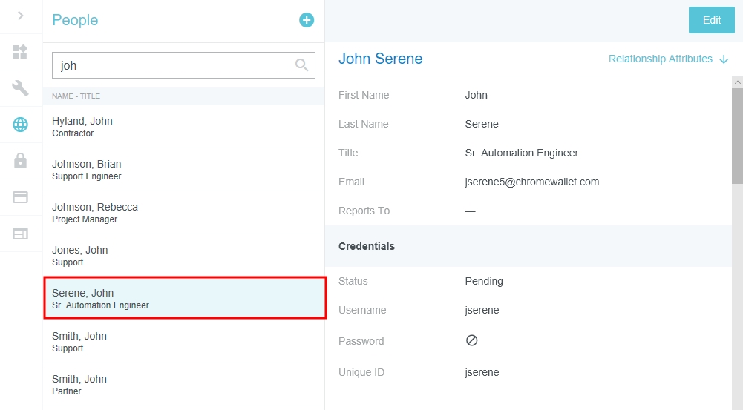Select Hyland, John from the list
The height and width of the screenshot is (410, 743).
183,127
